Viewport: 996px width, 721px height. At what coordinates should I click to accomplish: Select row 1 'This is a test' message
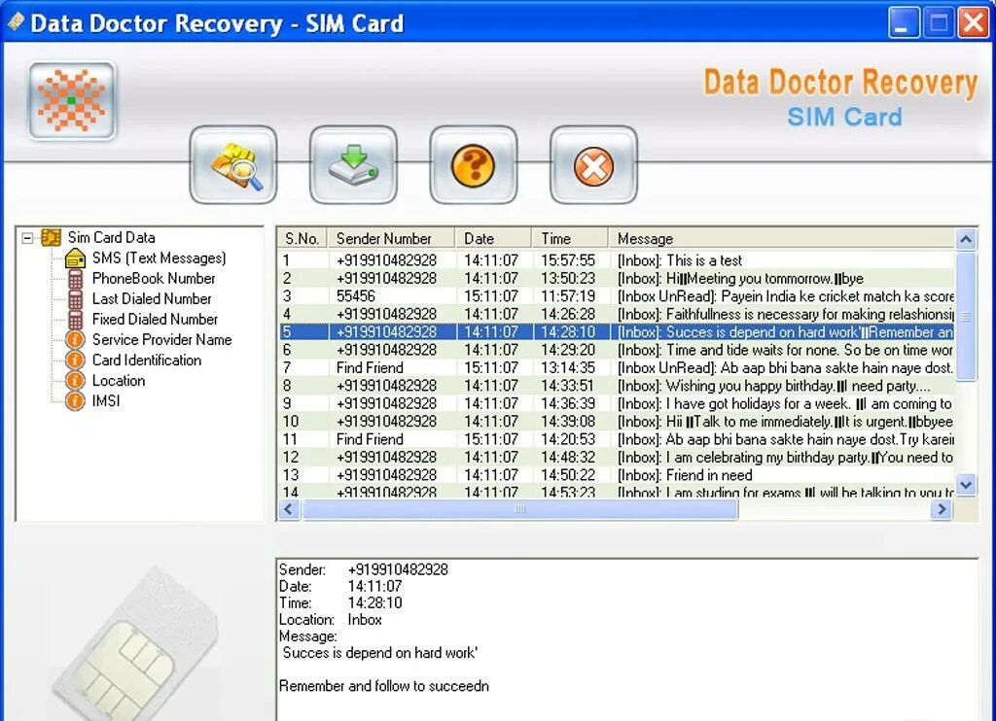point(616,260)
